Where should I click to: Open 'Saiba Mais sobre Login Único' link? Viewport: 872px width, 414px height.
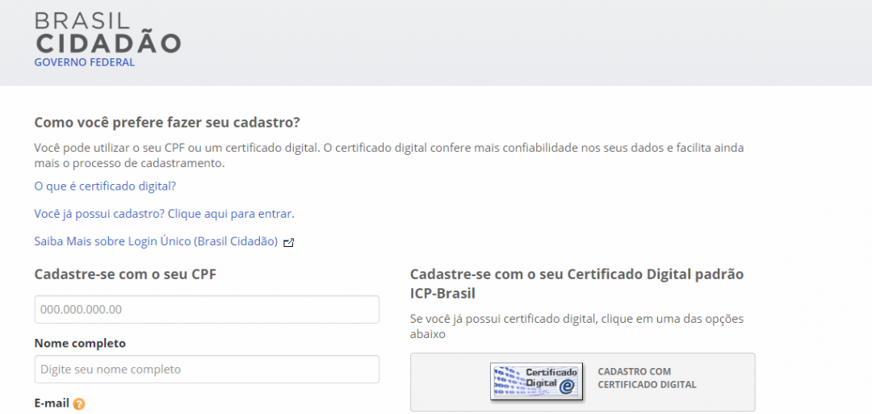156,241
